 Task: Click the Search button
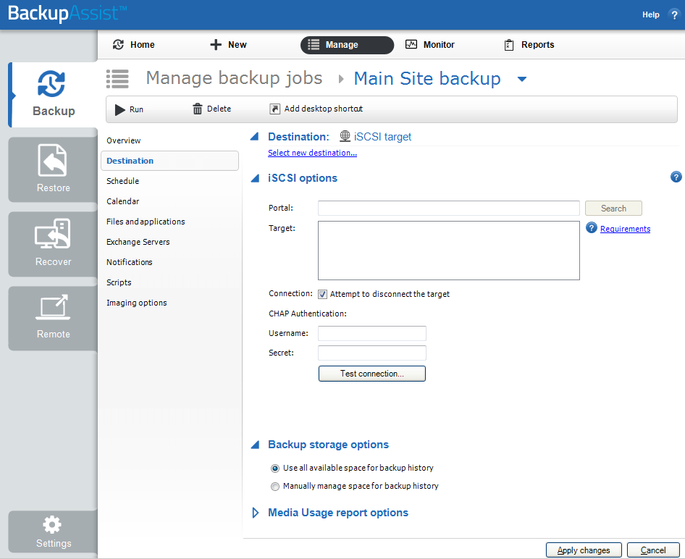tap(613, 209)
